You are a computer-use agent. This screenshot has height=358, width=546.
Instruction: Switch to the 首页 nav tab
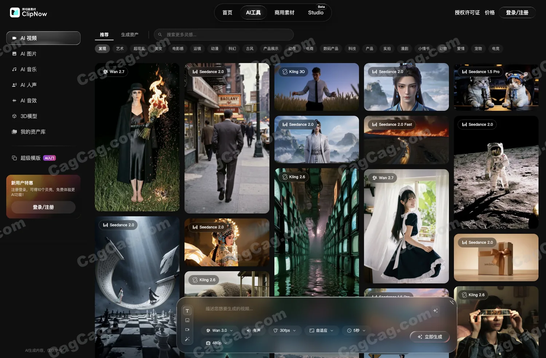pyautogui.click(x=227, y=13)
